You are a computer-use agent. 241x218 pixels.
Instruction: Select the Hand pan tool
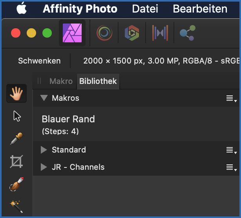[x=16, y=94]
